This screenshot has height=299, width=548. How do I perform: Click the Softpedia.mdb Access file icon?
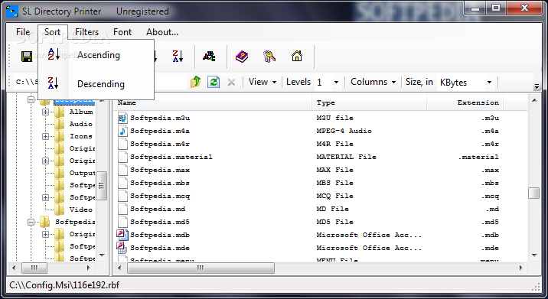(x=122, y=235)
